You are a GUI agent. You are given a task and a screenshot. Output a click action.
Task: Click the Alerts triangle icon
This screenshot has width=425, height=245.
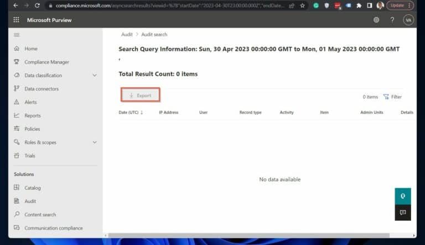point(17,102)
